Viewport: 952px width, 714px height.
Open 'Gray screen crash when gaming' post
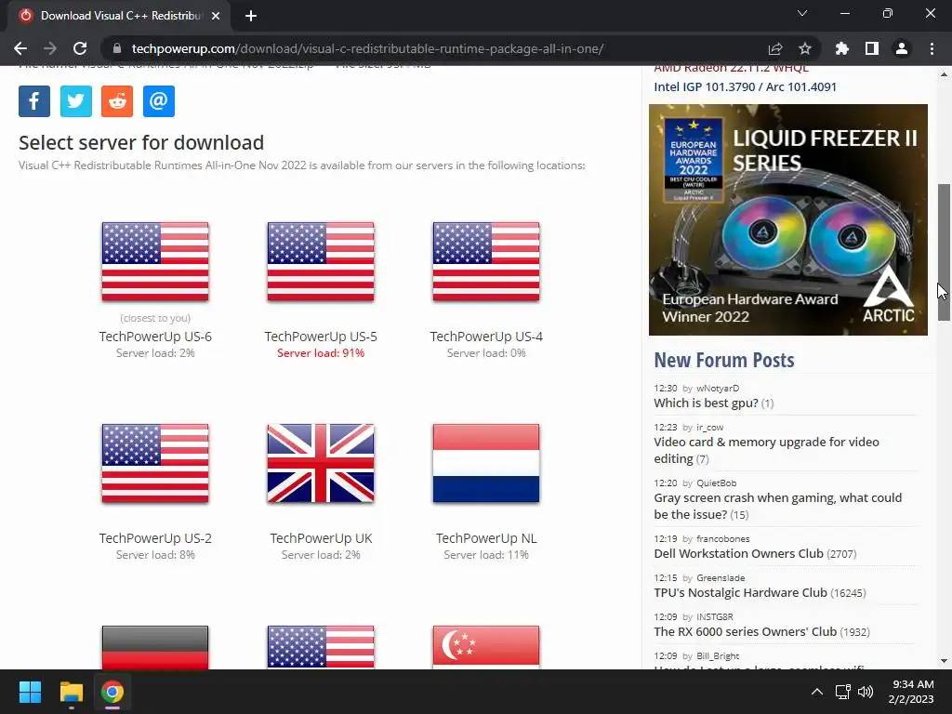click(x=778, y=506)
